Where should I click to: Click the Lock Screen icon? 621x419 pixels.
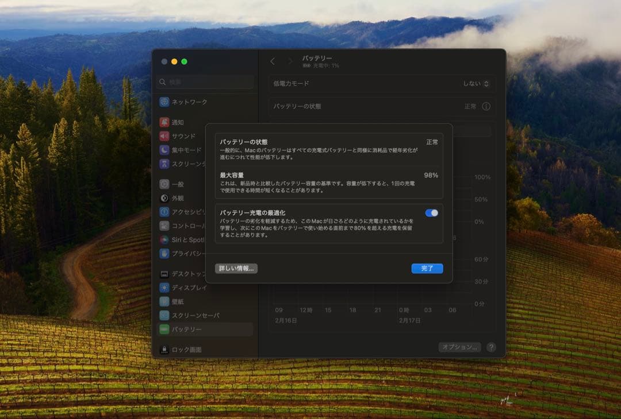click(x=164, y=350)
